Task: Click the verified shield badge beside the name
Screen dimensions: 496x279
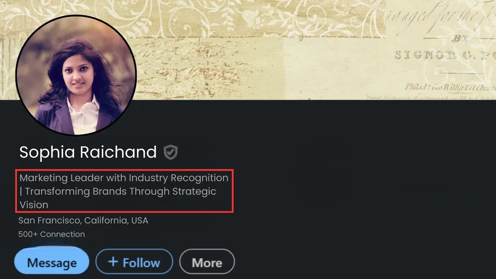Action: tap(170, 152)
